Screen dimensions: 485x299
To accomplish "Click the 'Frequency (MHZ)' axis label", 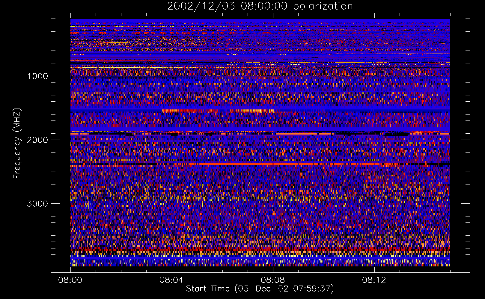I will (17, 144).
